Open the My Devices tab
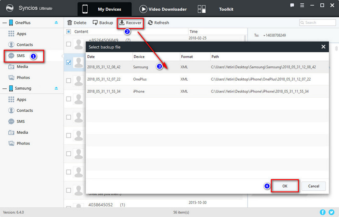This screenshot has width=339, height=217. click(x=104, y=9)
